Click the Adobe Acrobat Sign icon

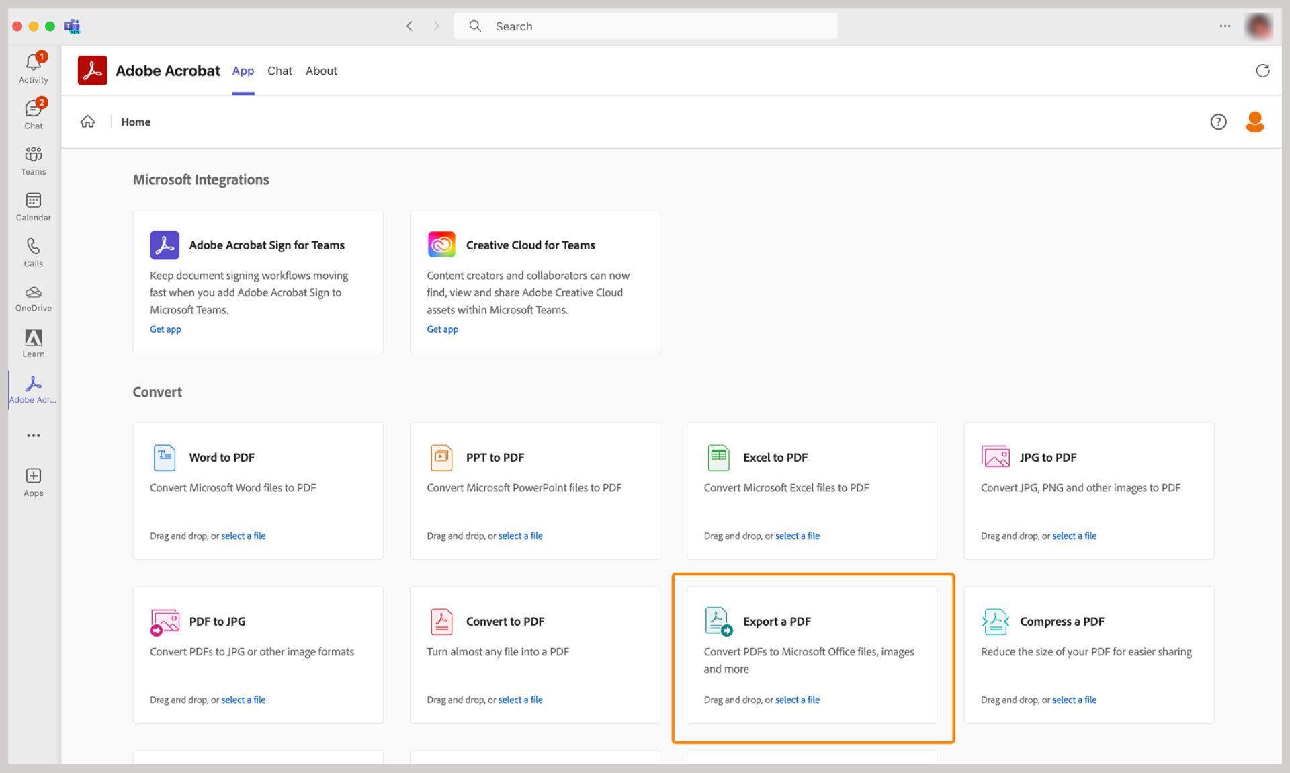[165, 245]
